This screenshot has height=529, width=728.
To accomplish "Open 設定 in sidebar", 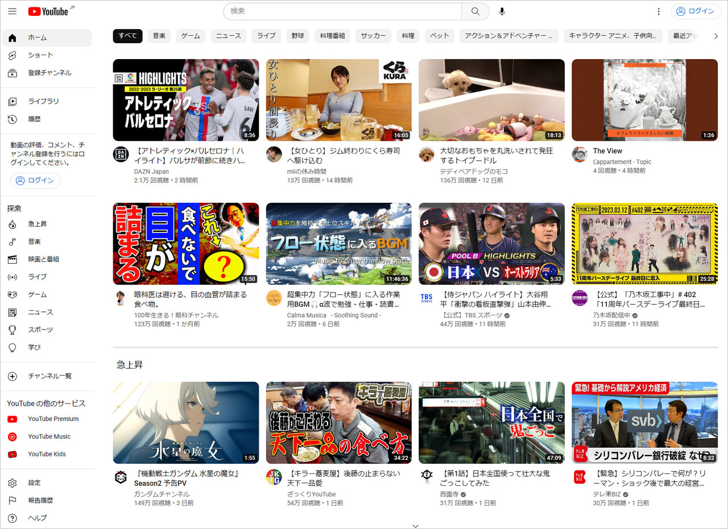I will click(47, 482).
